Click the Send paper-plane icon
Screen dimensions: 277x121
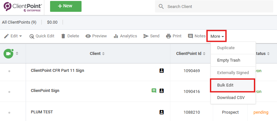click(x=146, y=36)
